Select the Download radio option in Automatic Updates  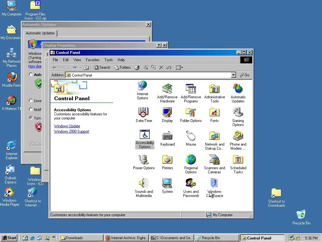coord(31,101)
